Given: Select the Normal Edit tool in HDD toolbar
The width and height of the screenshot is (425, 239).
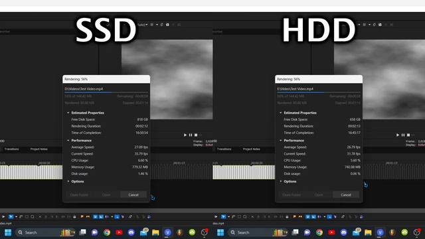Looking at the screenshot, I should coord(223,216).
